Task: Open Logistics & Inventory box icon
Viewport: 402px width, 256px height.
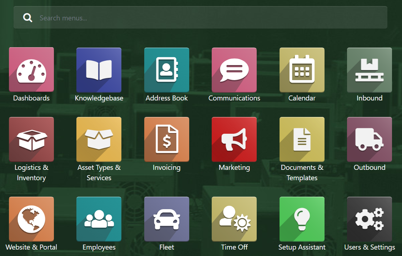Action: [31, 139]
